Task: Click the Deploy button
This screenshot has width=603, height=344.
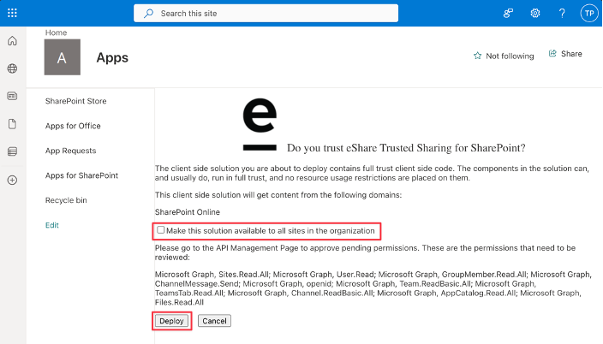Action: pyautogui.click(x=171, y=321)
